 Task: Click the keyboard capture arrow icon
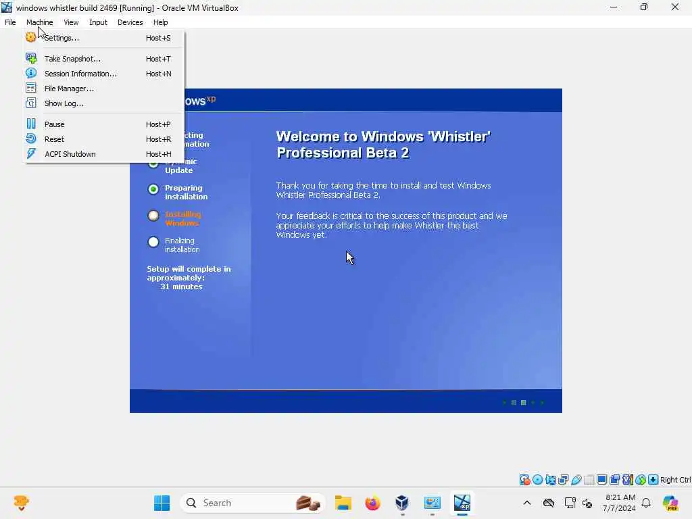[653, 480]
